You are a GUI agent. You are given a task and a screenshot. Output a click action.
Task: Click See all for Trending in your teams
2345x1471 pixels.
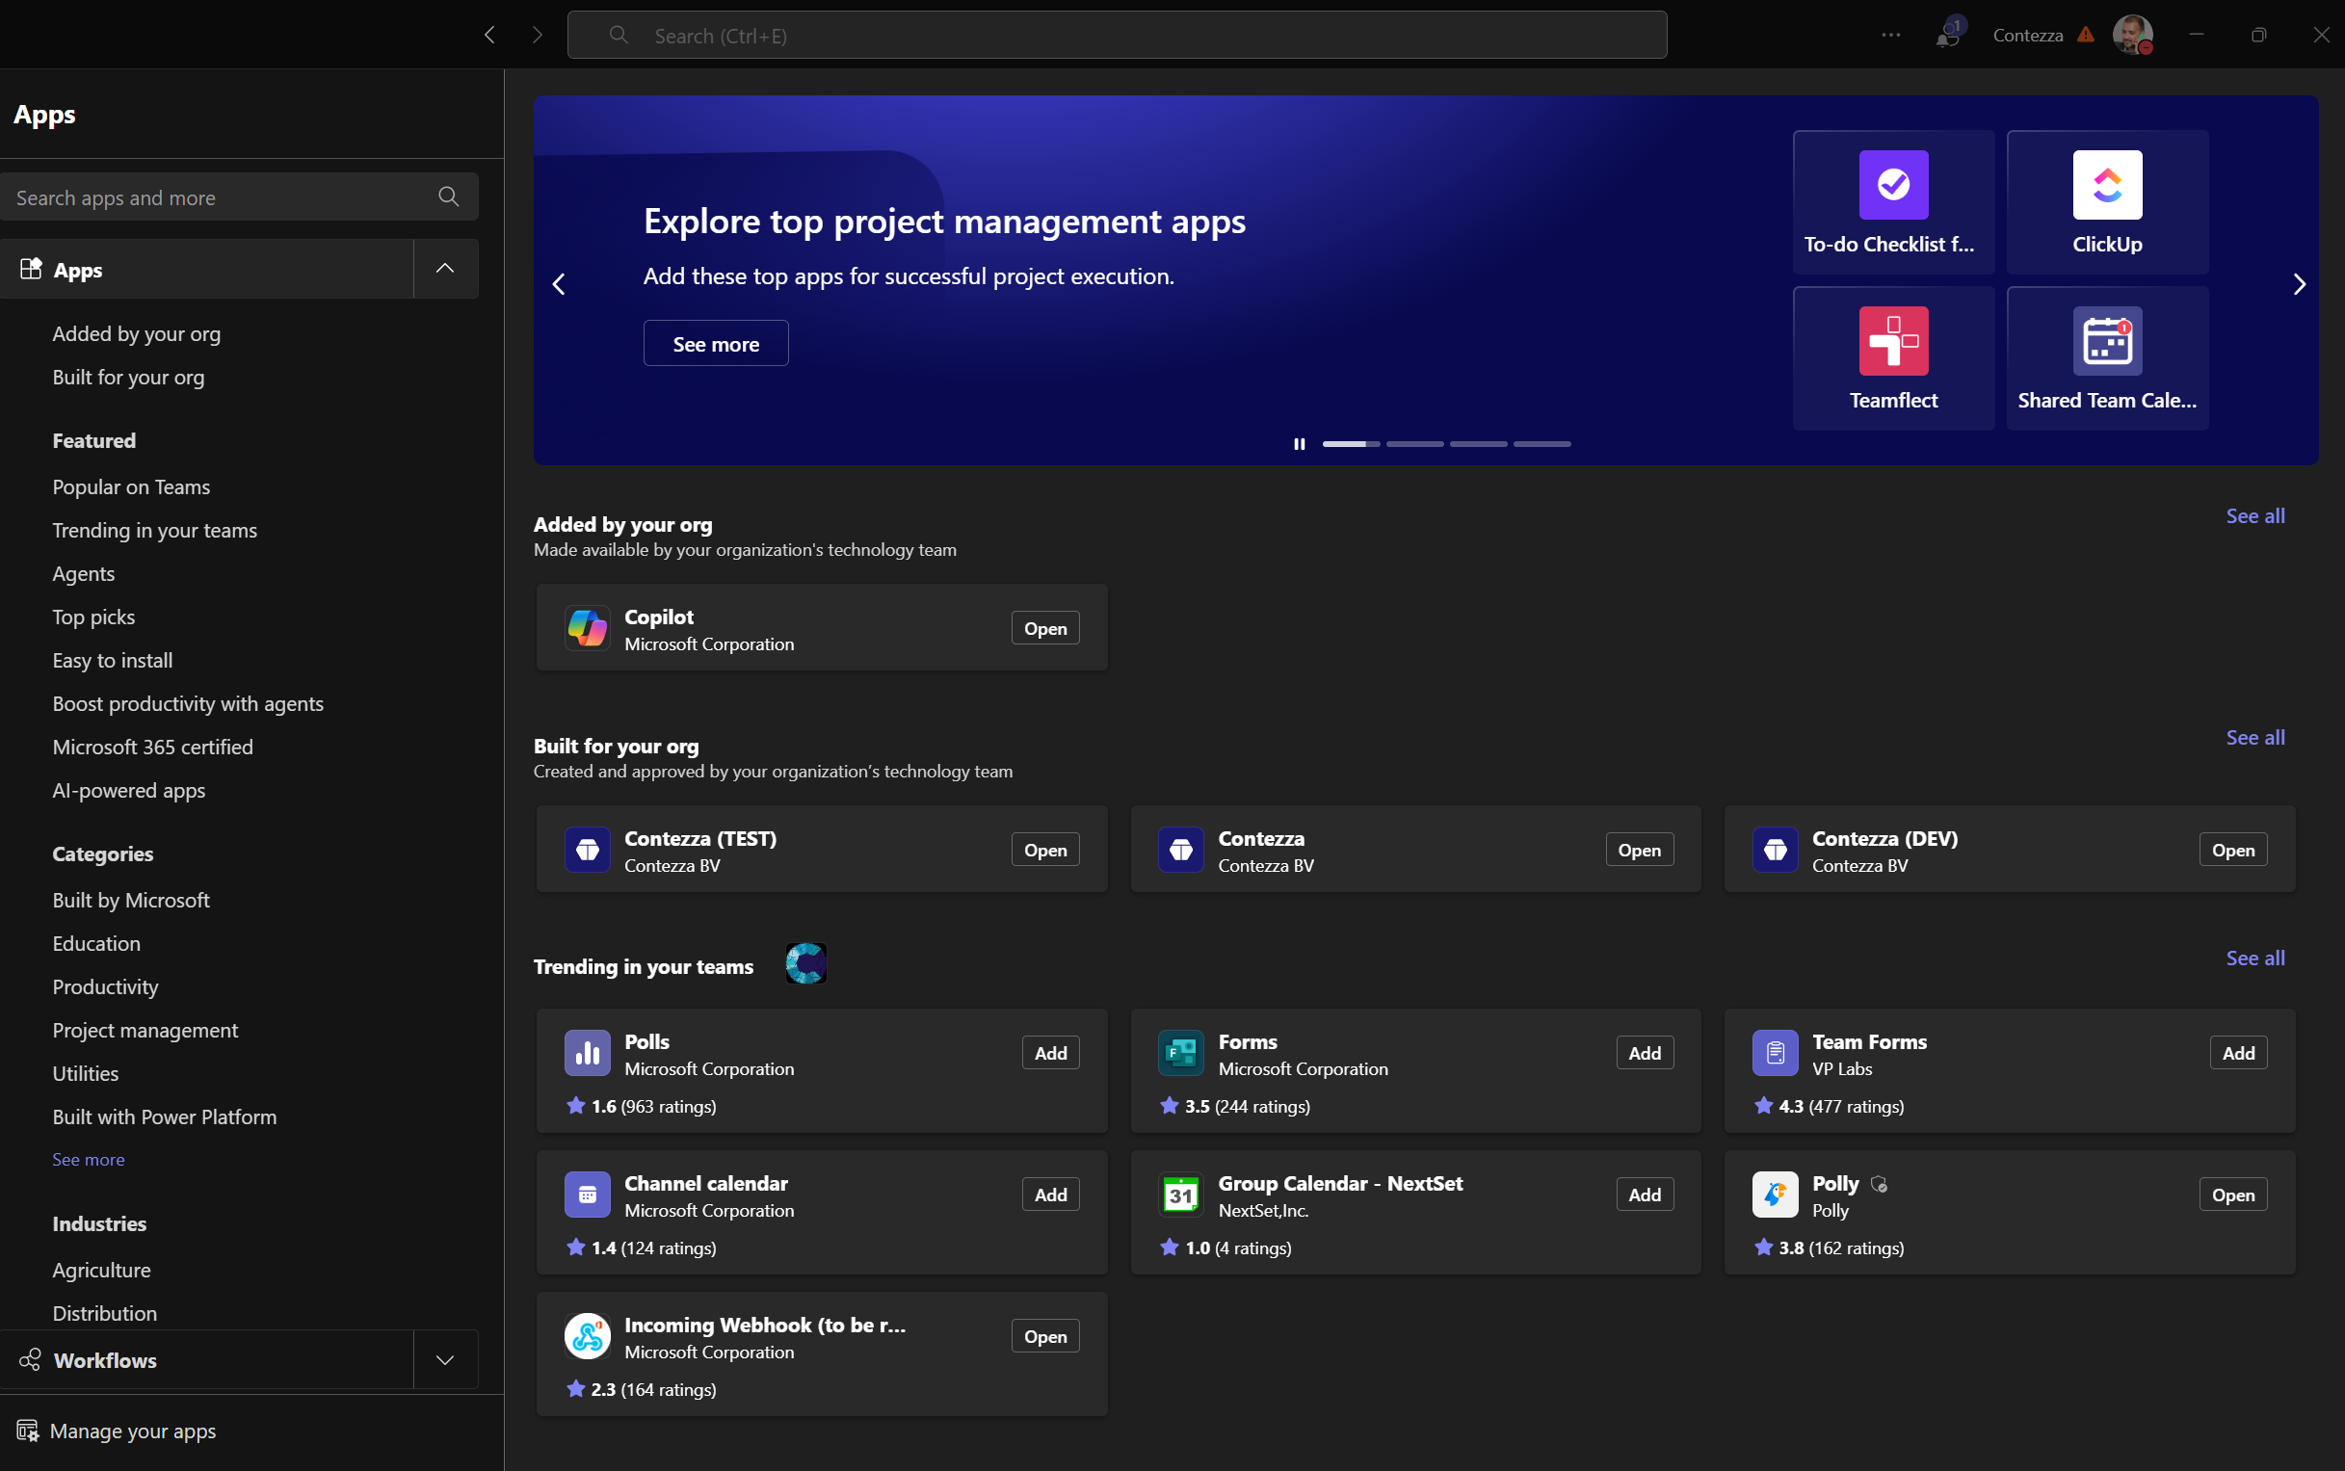click(x=2254, y=959)
